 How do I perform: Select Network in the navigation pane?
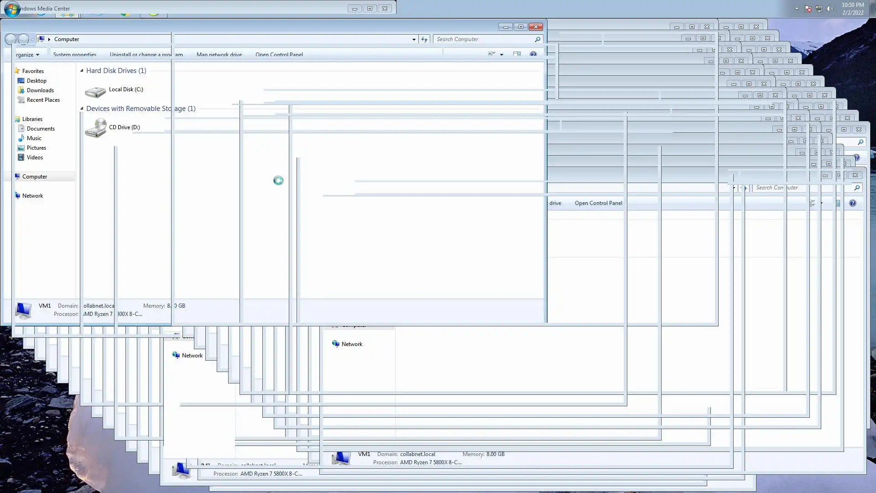point(32,196)
